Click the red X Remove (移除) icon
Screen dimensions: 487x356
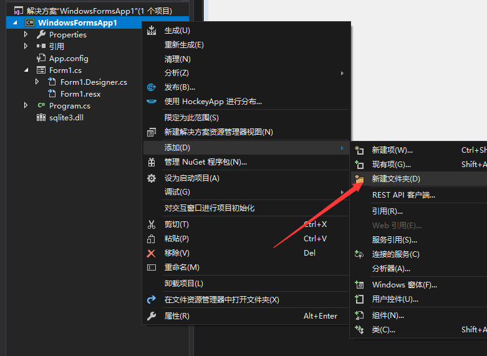(152, 253)
